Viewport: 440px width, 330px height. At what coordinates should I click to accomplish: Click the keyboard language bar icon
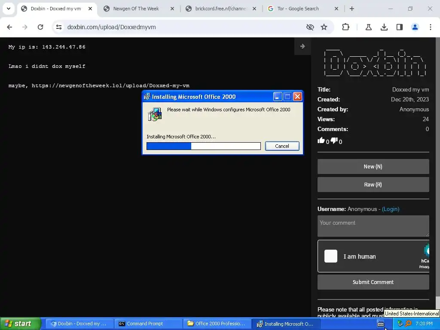[381, 324]
